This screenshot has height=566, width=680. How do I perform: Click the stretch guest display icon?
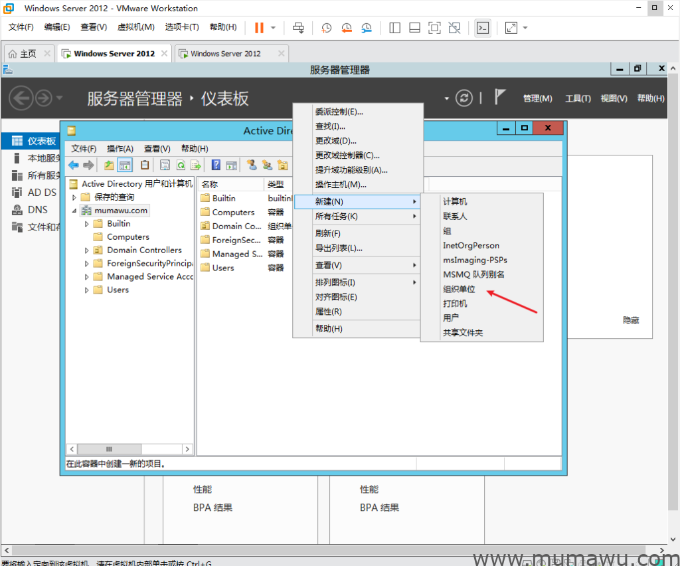pyautogui.click(x=511, y=28)
